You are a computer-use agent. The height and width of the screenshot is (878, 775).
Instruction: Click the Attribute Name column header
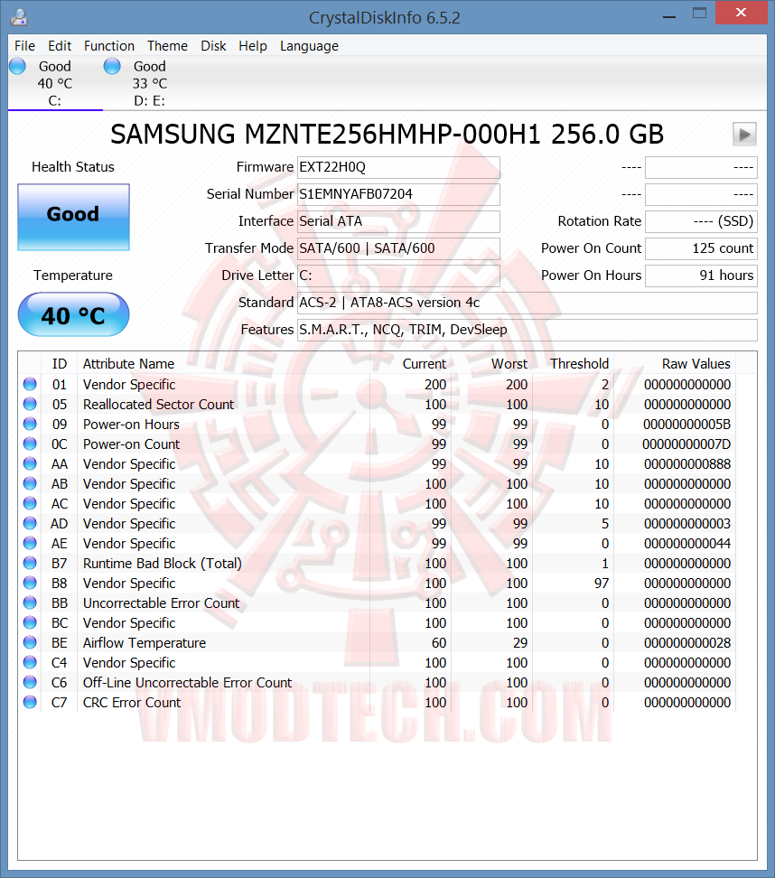[x=223, y=364]
